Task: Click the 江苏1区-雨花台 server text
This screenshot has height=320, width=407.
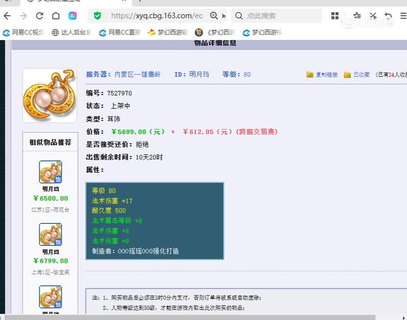Action: click(x=50, y=210)
